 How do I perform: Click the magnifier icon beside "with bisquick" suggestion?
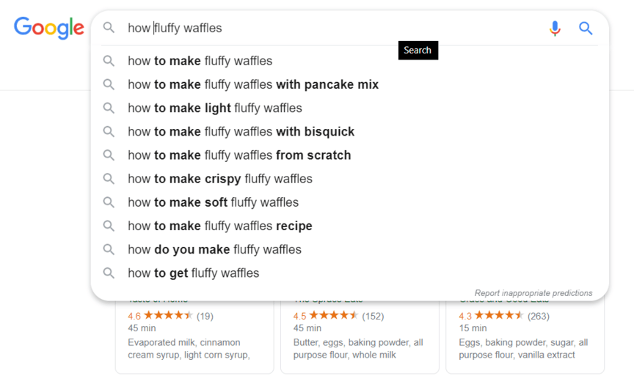(x=109, y=131)
